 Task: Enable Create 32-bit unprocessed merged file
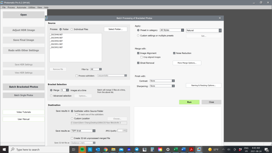coord(72,138)
